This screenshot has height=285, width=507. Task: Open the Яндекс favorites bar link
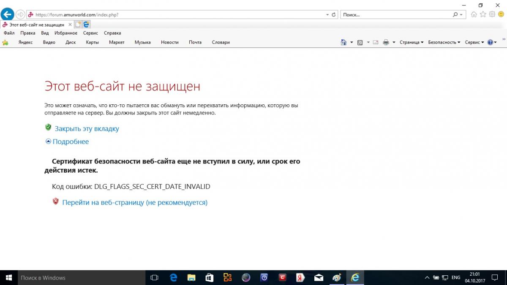coord(25,42)
